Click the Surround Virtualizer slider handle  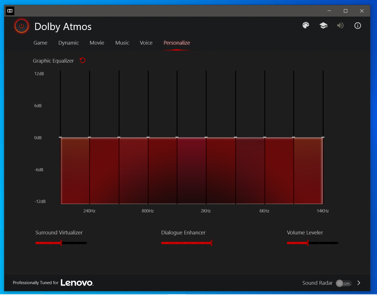pos(61,243)
